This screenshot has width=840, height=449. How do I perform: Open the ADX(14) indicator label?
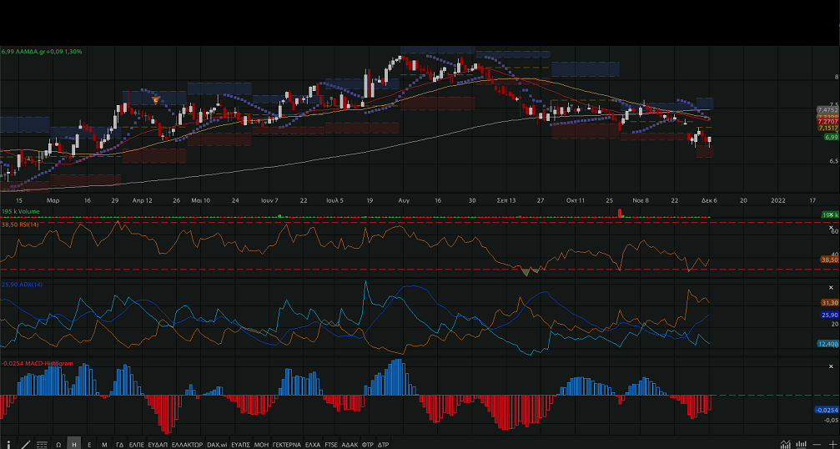pyautogui.click(x=22, y=285)
